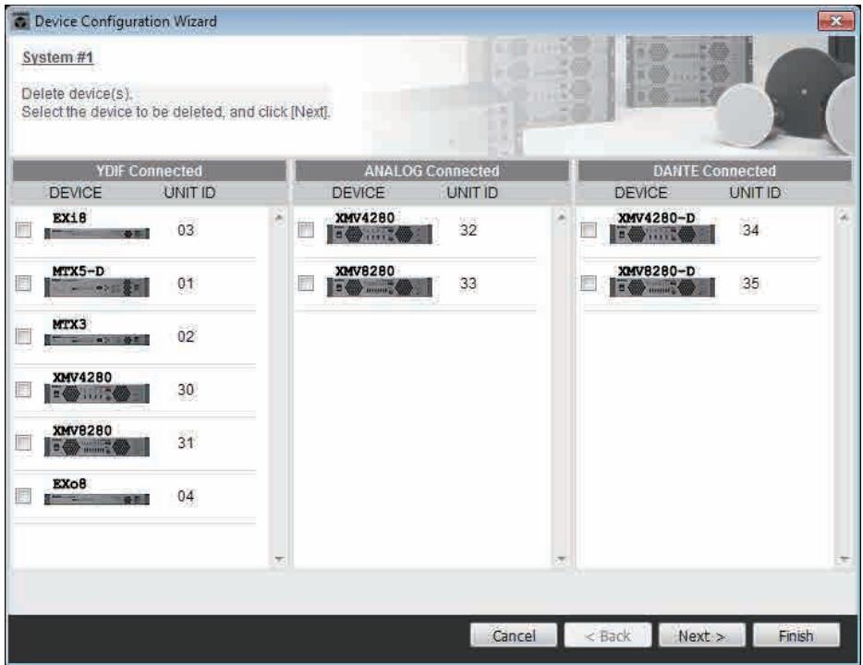
Task: Click the System #1 heading
Action: 58,57
